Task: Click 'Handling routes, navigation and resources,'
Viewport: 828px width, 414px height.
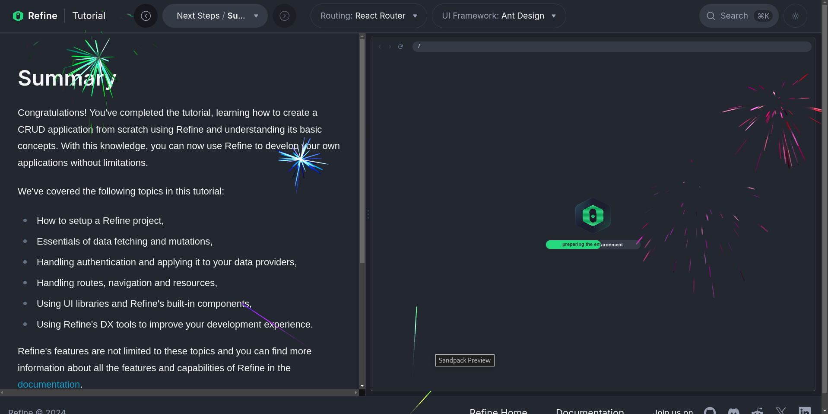Action: tap(127, 283)
